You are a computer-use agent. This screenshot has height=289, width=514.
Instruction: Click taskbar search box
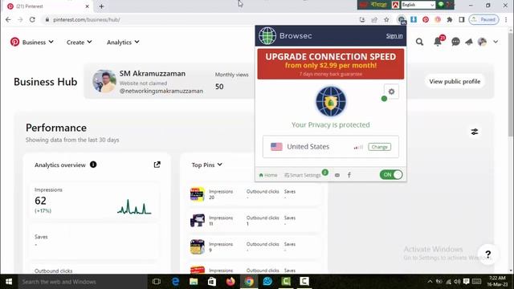click(x=82, y=282)
